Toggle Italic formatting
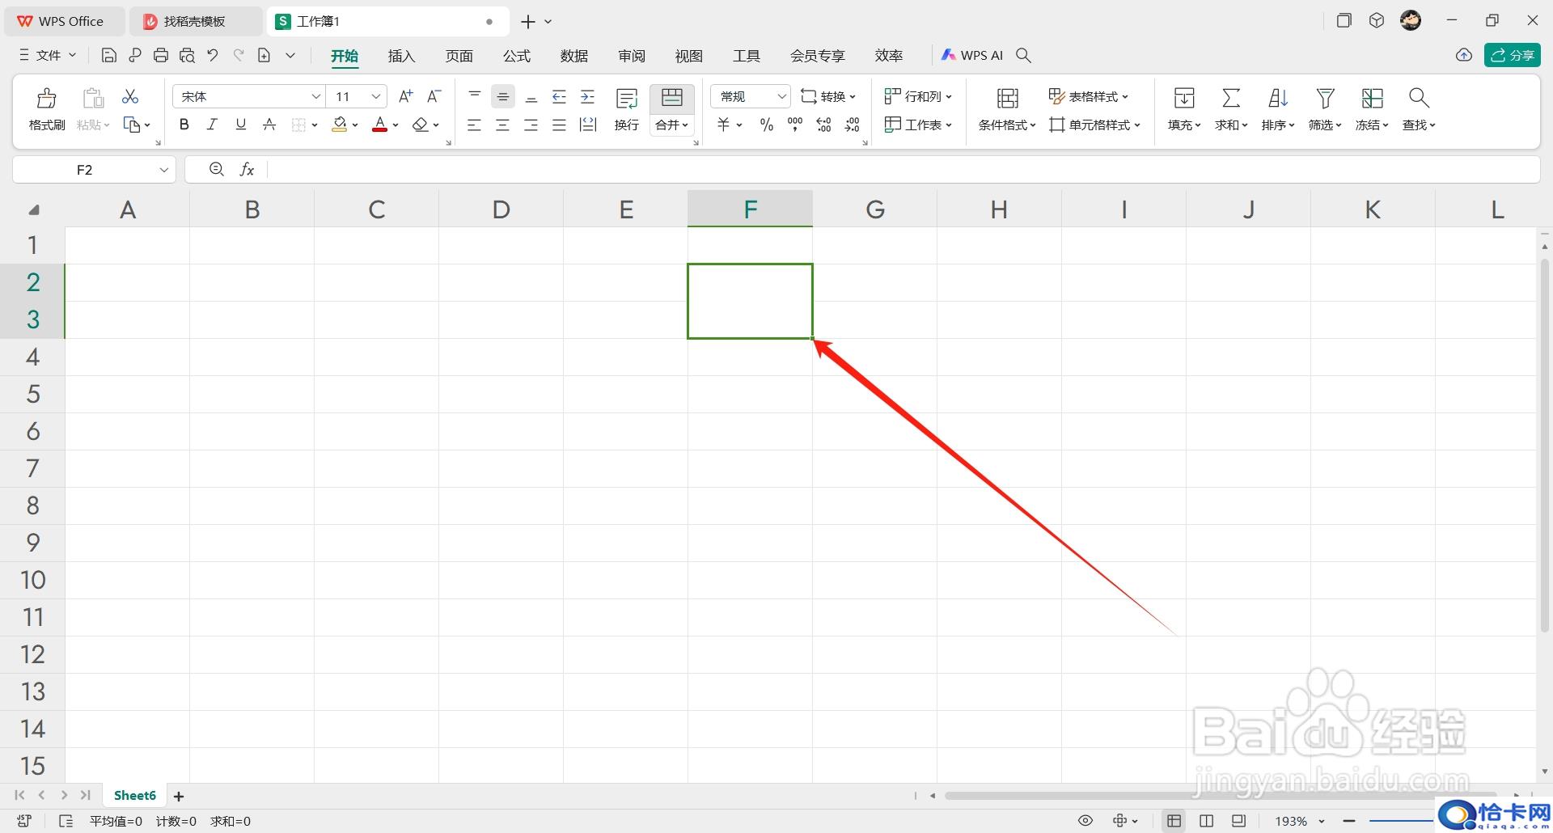1553x833 pixels. 212,125
